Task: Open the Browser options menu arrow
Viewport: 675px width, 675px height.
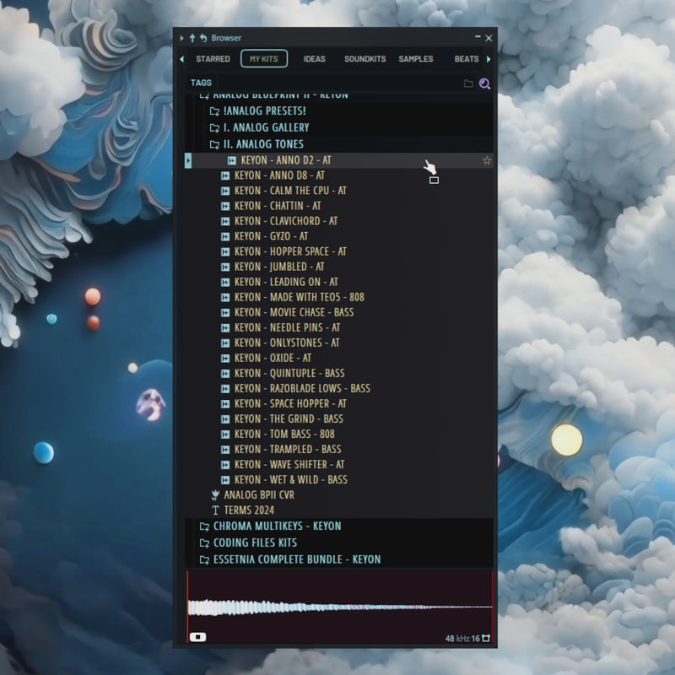Action: point(181,38)
